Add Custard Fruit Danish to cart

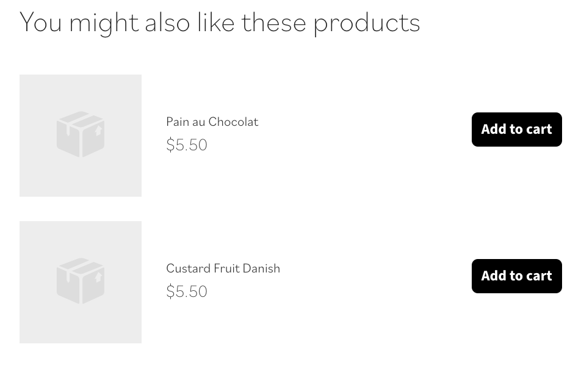pyautogui.click(x=516, y=276)
